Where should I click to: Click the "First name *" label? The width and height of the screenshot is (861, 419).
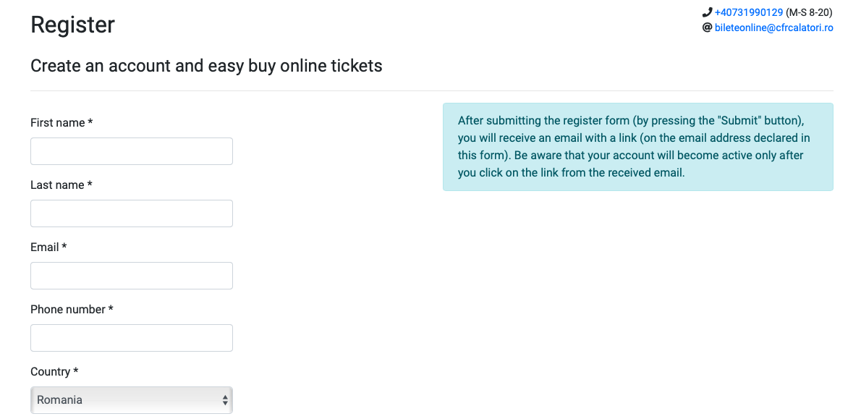tap(61, 123)
